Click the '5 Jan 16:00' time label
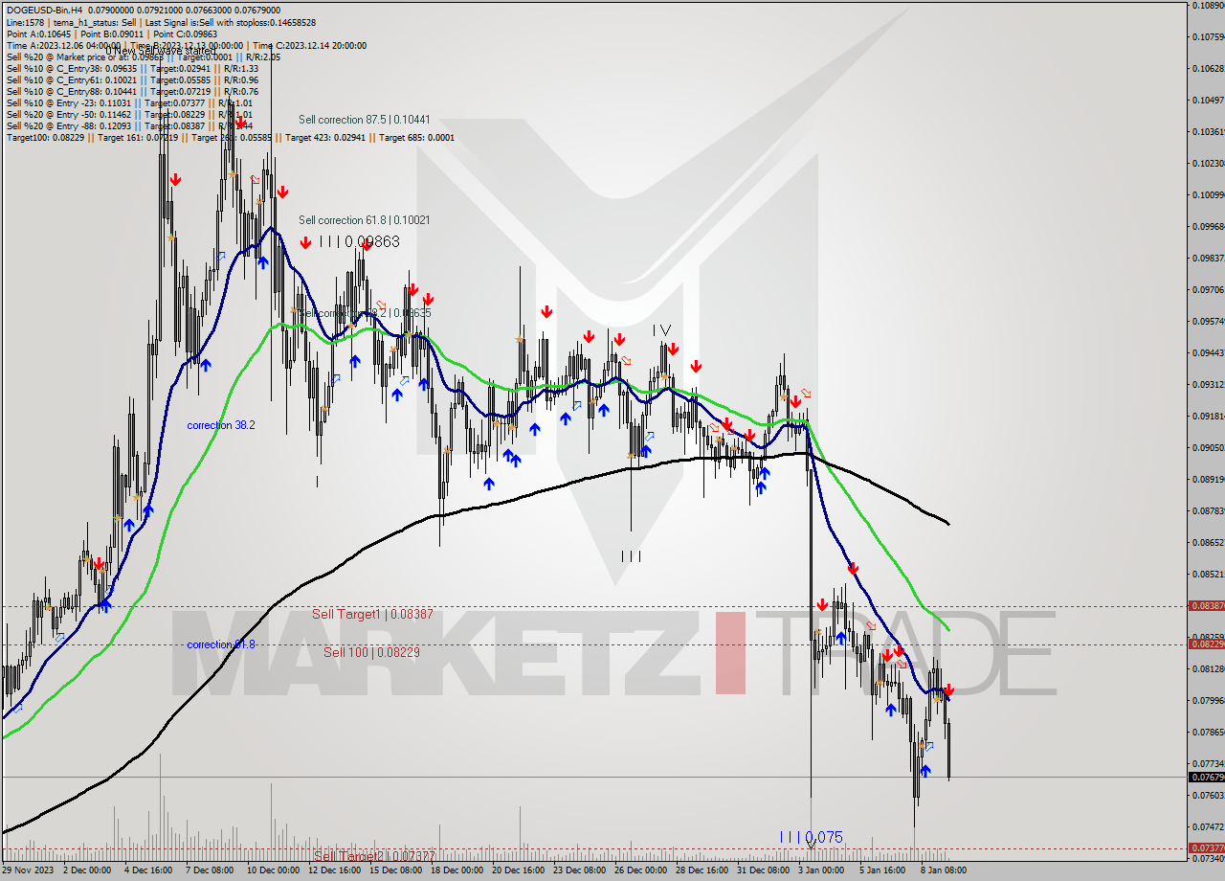The width and height of the screenshot is (1225, 881). click(882, 870)
